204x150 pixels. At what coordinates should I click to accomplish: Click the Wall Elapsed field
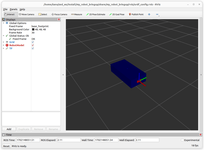[x=147, y=140]
